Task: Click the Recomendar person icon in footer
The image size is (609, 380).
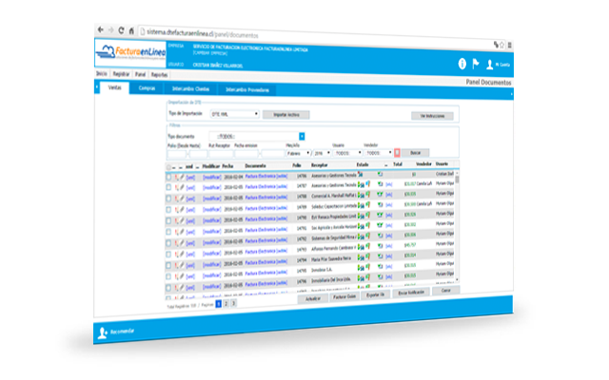Action: (103, 333)
